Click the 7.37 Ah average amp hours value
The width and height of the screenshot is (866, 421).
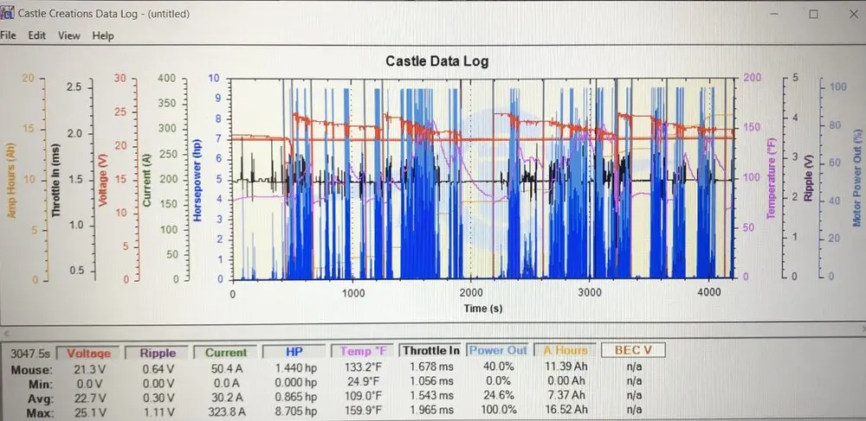(568, 395)
